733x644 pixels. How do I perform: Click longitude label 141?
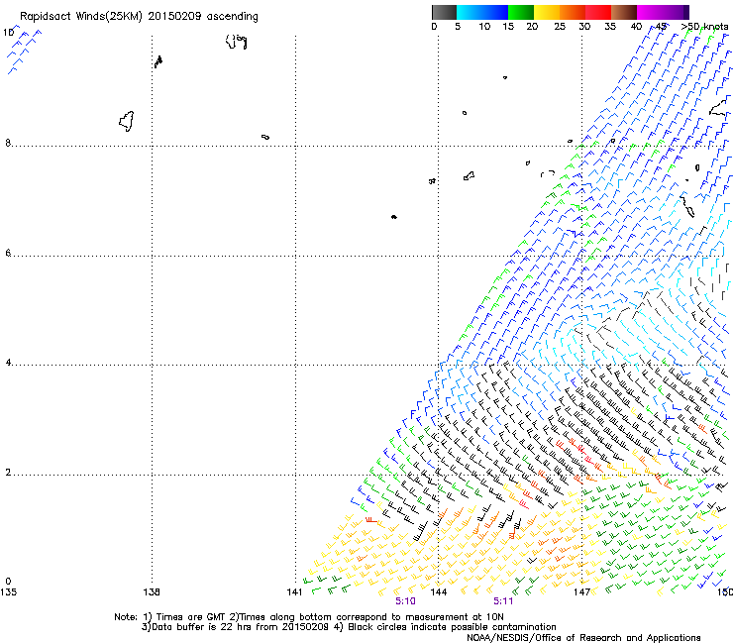[294, 592]
